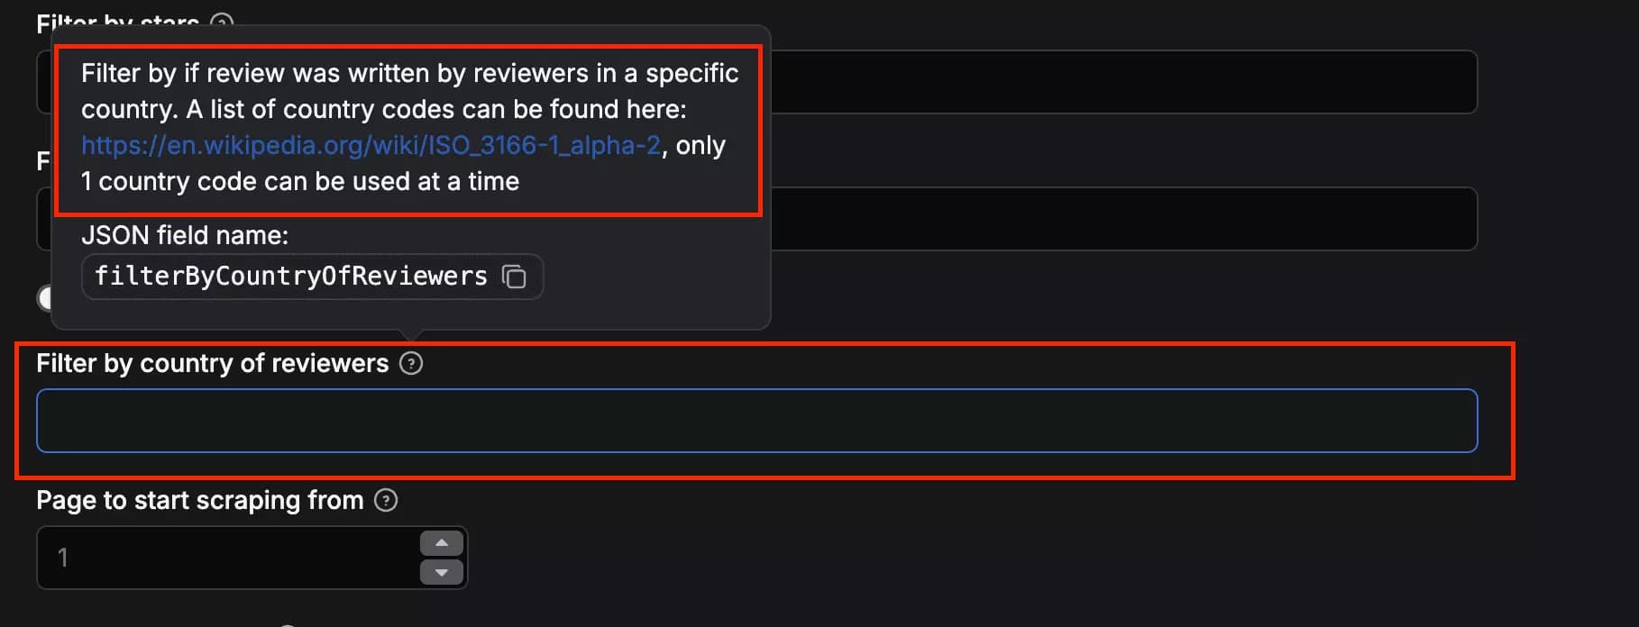Click the cut-off help icon at the bottom edge
Image resolution: width=1639 pixels, height=627 pixels.
[286, 623]
